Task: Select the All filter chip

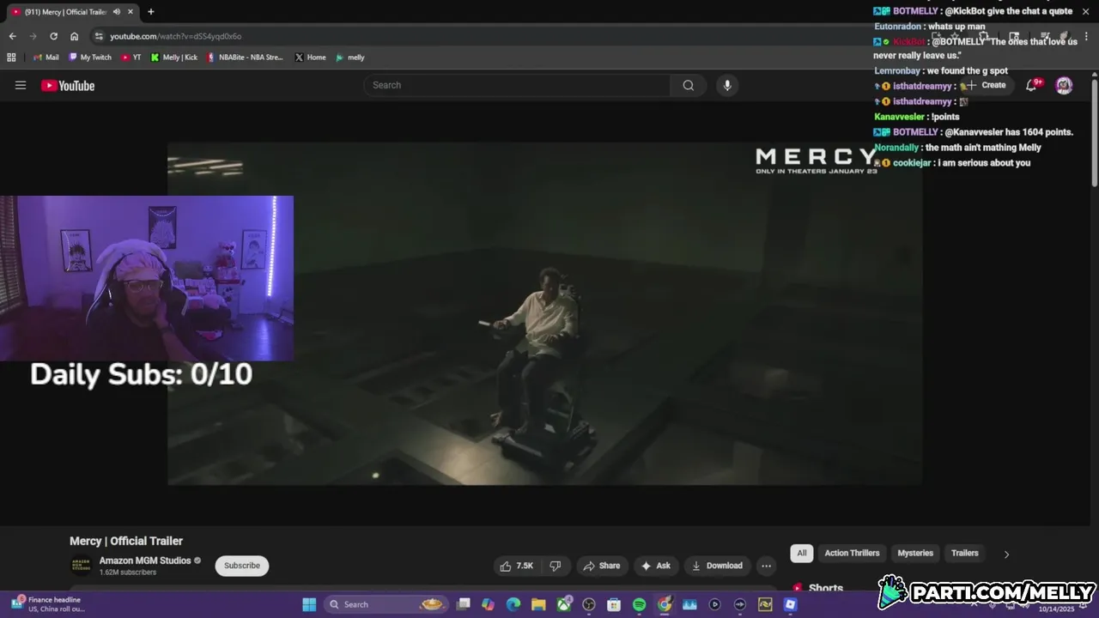Action: (x=802, y=554)
